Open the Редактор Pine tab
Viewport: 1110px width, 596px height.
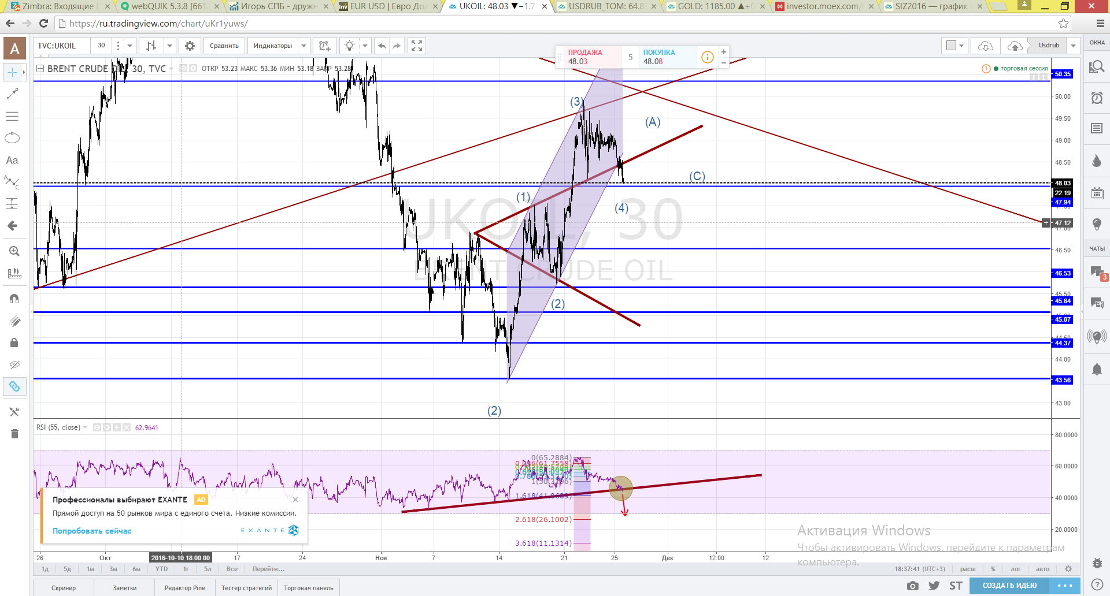(185, 588)
